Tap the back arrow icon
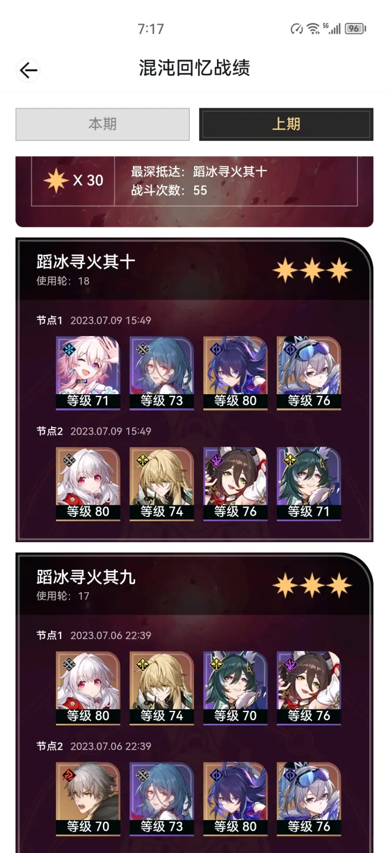Image resolution: width=388 pixels, height=853 pixels. click(28, 70)
